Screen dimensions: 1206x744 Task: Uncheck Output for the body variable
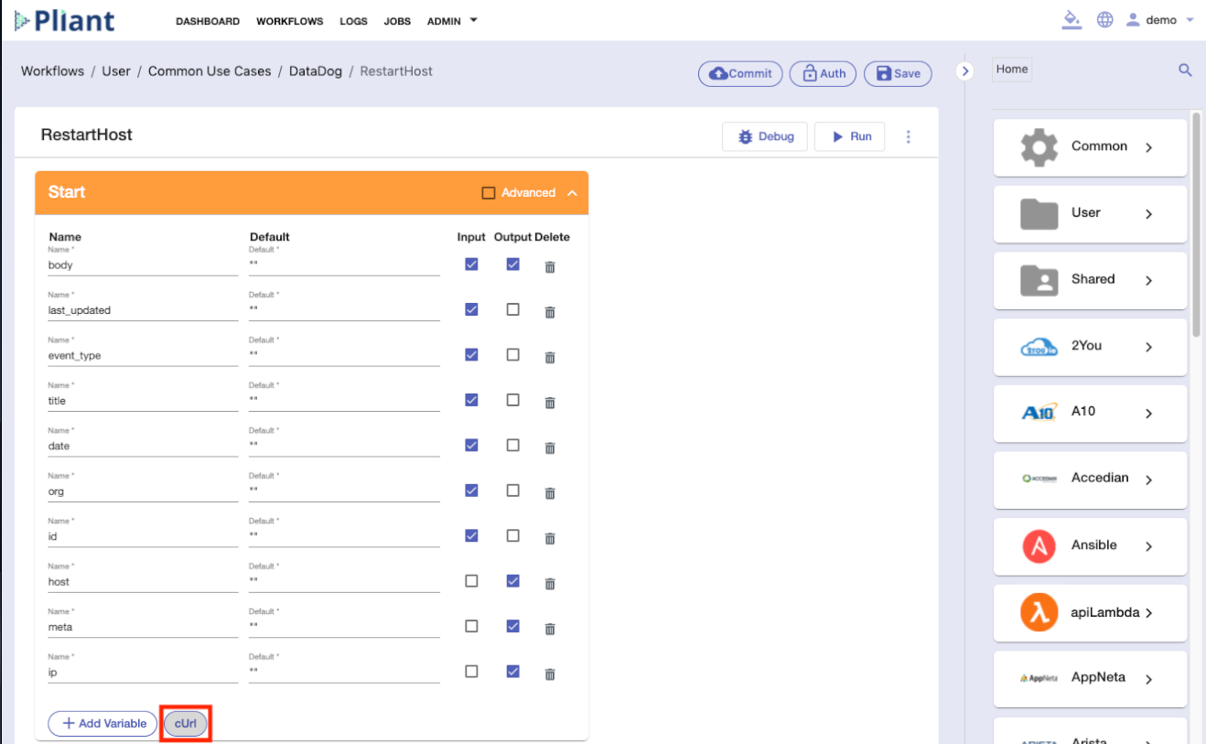[512, 264]
